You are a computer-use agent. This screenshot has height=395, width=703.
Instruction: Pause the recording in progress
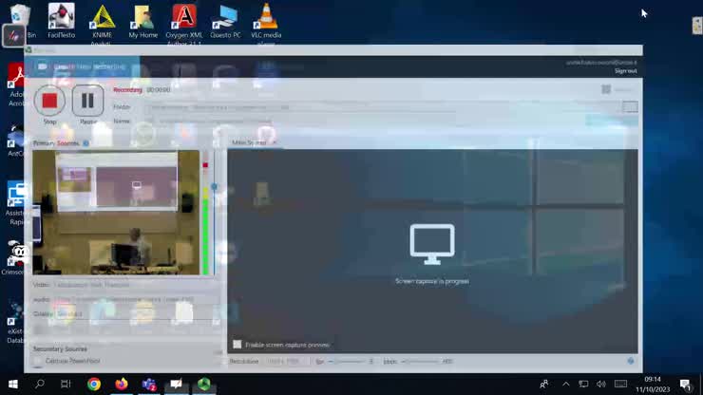[x=87, y=100]
